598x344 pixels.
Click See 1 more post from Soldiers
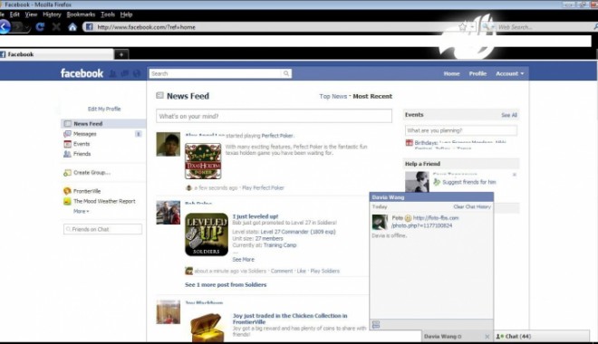tap(226, 284)
